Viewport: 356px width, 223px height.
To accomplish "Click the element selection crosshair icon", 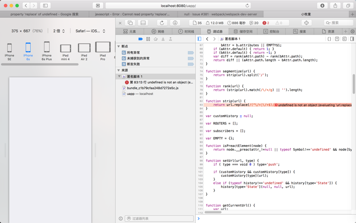I will pos(306,23).
